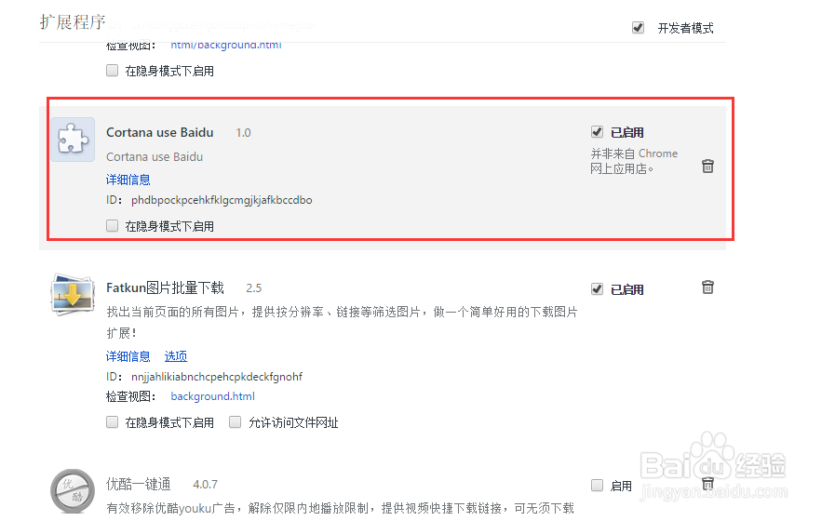Screen dimensions: 835x521
Task: Click the gray Cortana use Baidu description
Action: click(155, 157)
